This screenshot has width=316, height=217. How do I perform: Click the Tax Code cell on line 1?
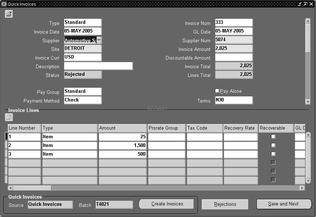coord(204,136)
